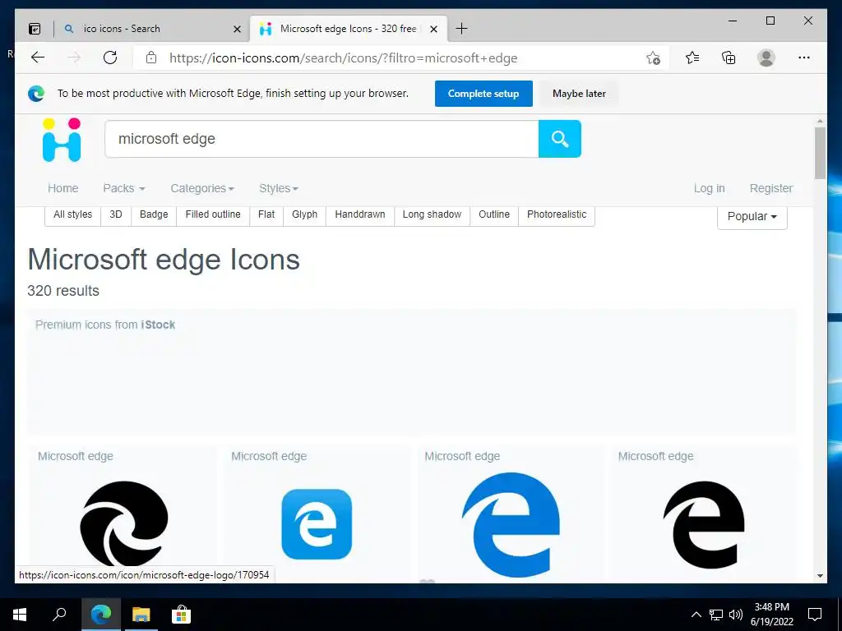Click the blue magnifier search button

(559, 139)
